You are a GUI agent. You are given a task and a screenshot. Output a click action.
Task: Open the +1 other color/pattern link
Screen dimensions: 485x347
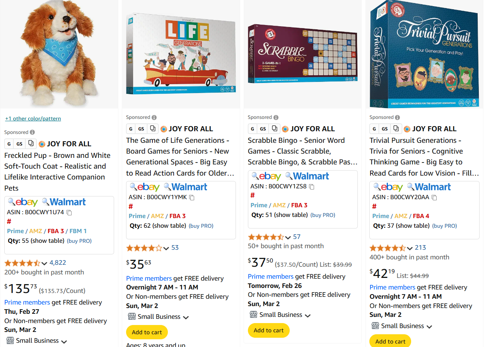click(33, 118)
